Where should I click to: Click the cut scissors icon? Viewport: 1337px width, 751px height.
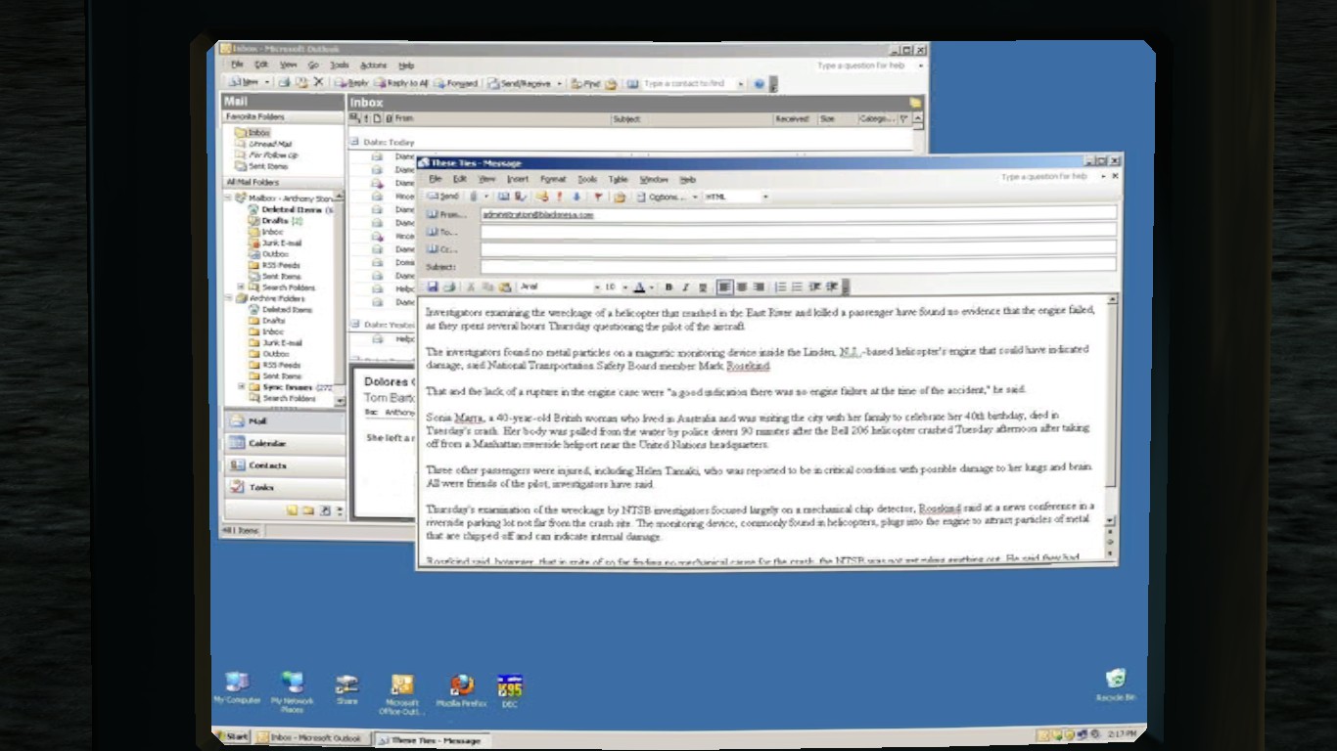(x=471, y=287)
